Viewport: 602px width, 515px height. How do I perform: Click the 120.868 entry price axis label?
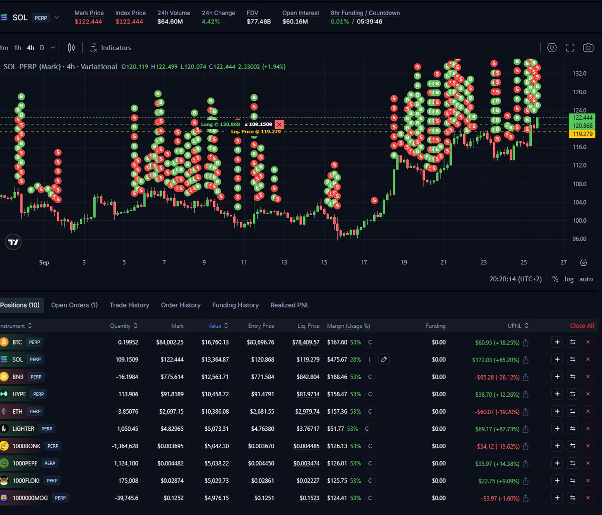click(582, 125)
